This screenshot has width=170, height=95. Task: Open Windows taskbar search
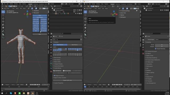point(6,93)
